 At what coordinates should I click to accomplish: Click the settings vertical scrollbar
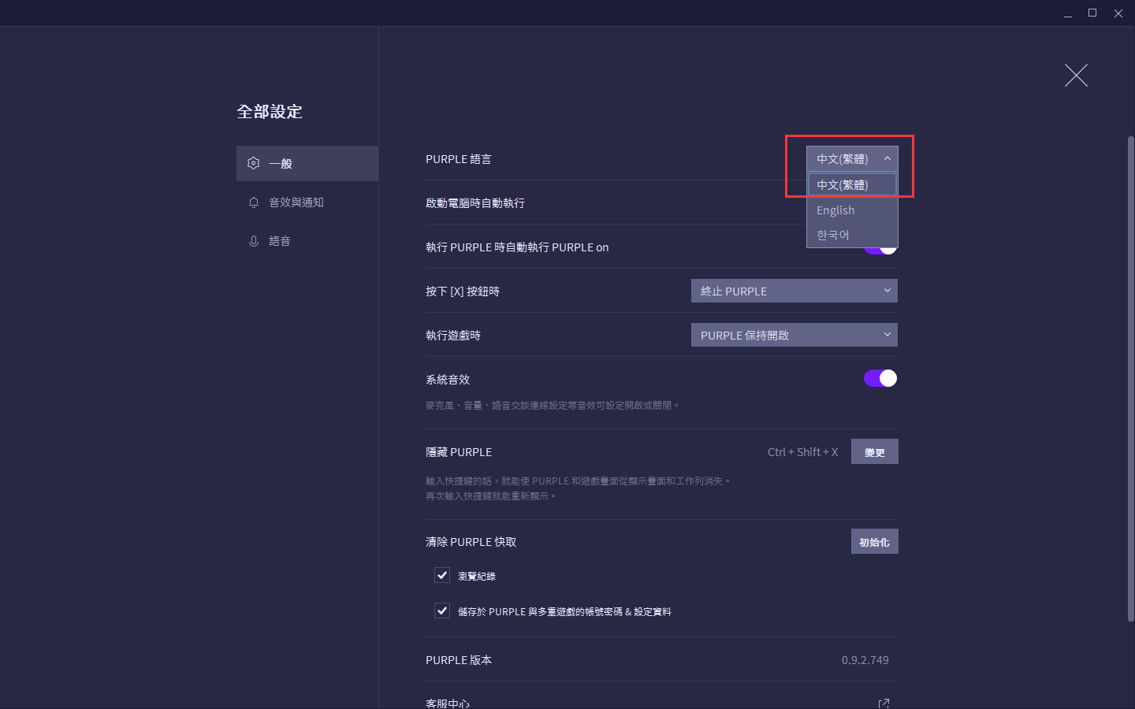click(1131, 378)
